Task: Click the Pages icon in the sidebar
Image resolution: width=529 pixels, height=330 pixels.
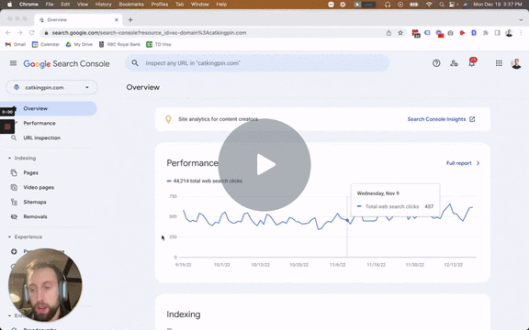Action: (x=14, y=172)
